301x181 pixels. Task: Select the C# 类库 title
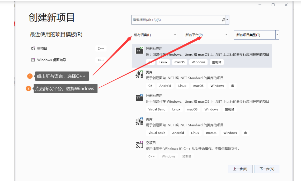[x=149, y=72]
